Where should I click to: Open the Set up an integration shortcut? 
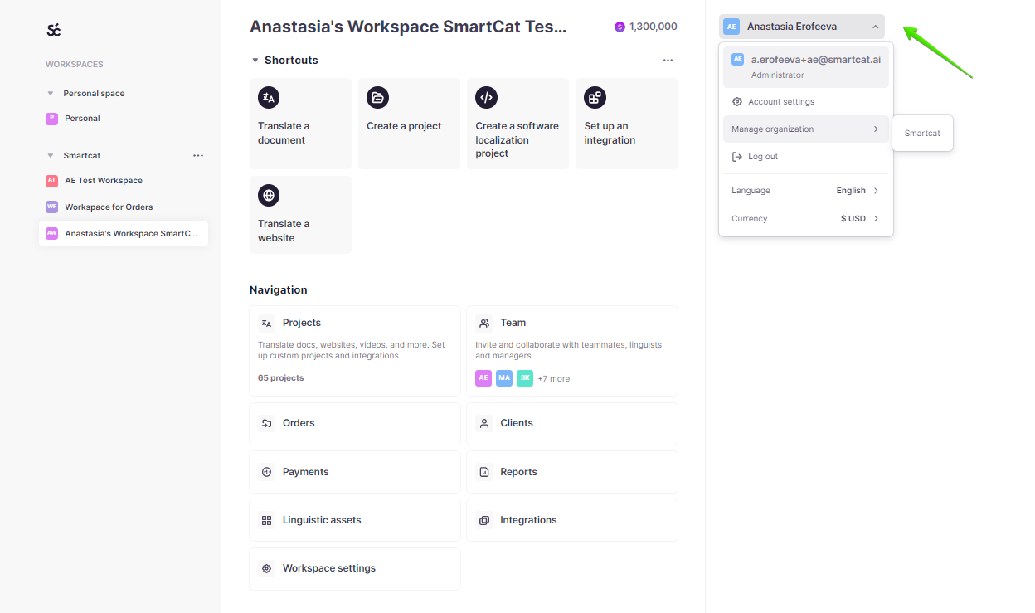pos(626,124)
